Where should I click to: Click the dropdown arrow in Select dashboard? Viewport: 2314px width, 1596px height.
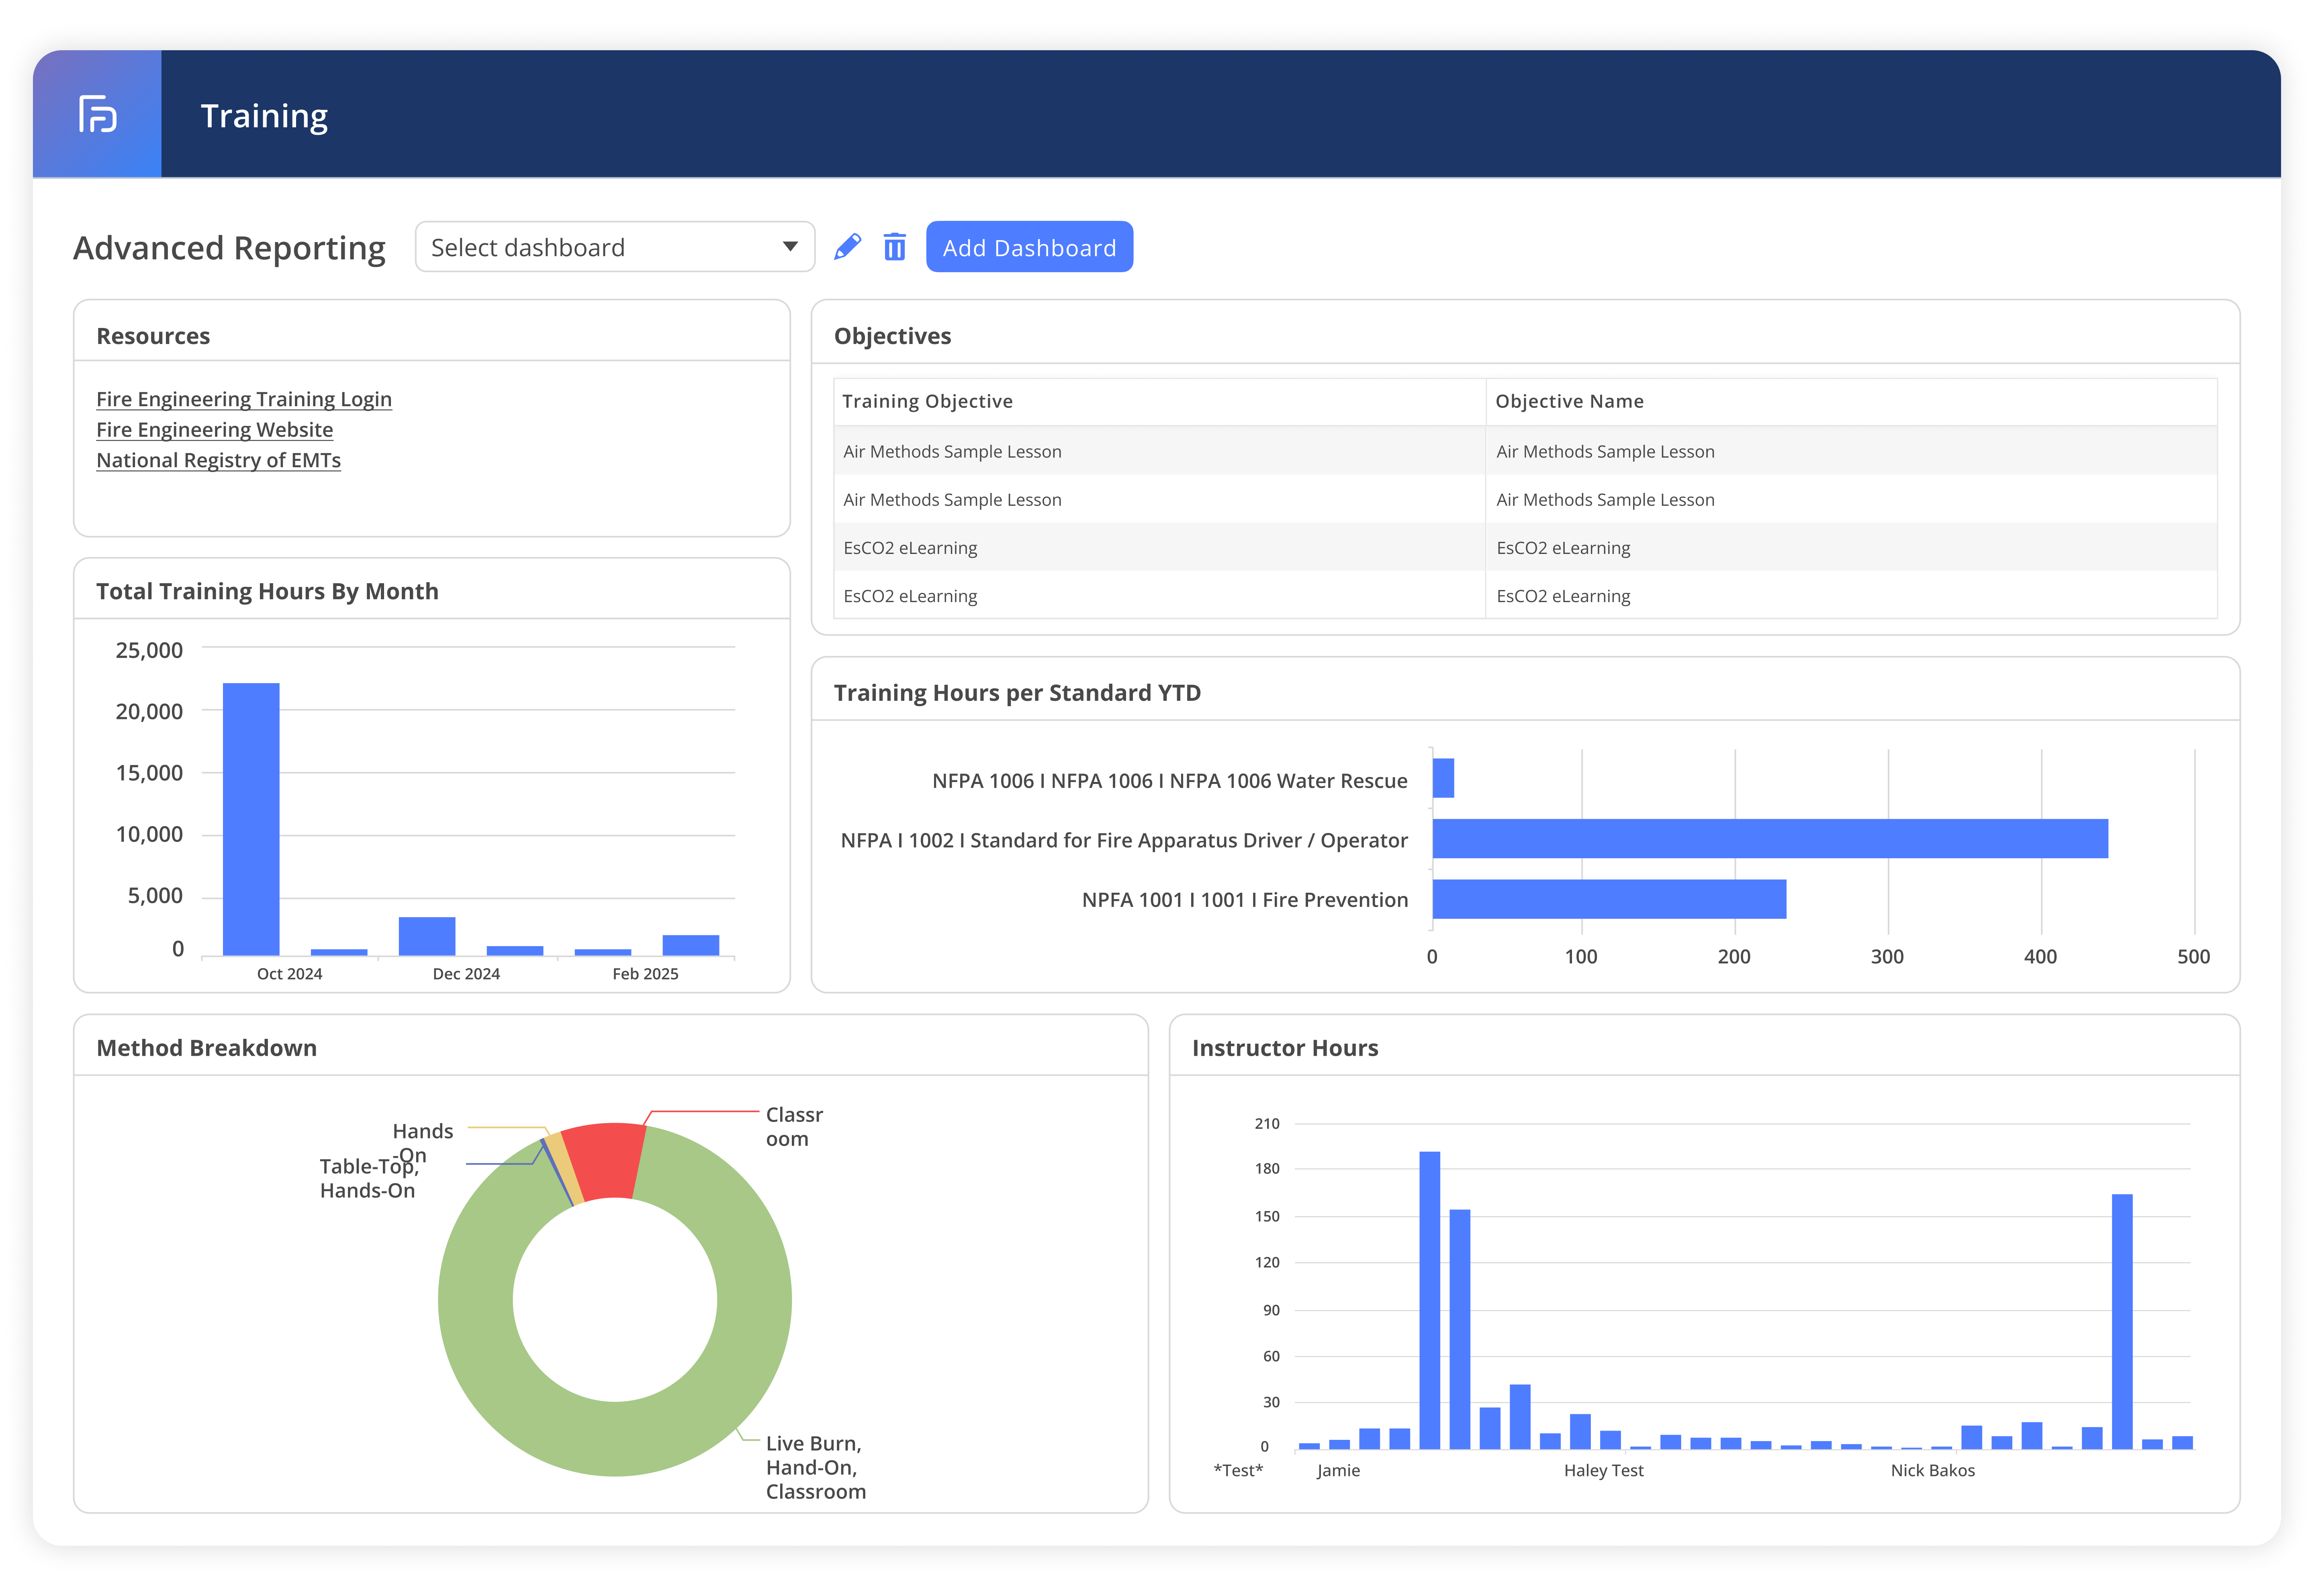pyautogui.click(x=790, y=247)
